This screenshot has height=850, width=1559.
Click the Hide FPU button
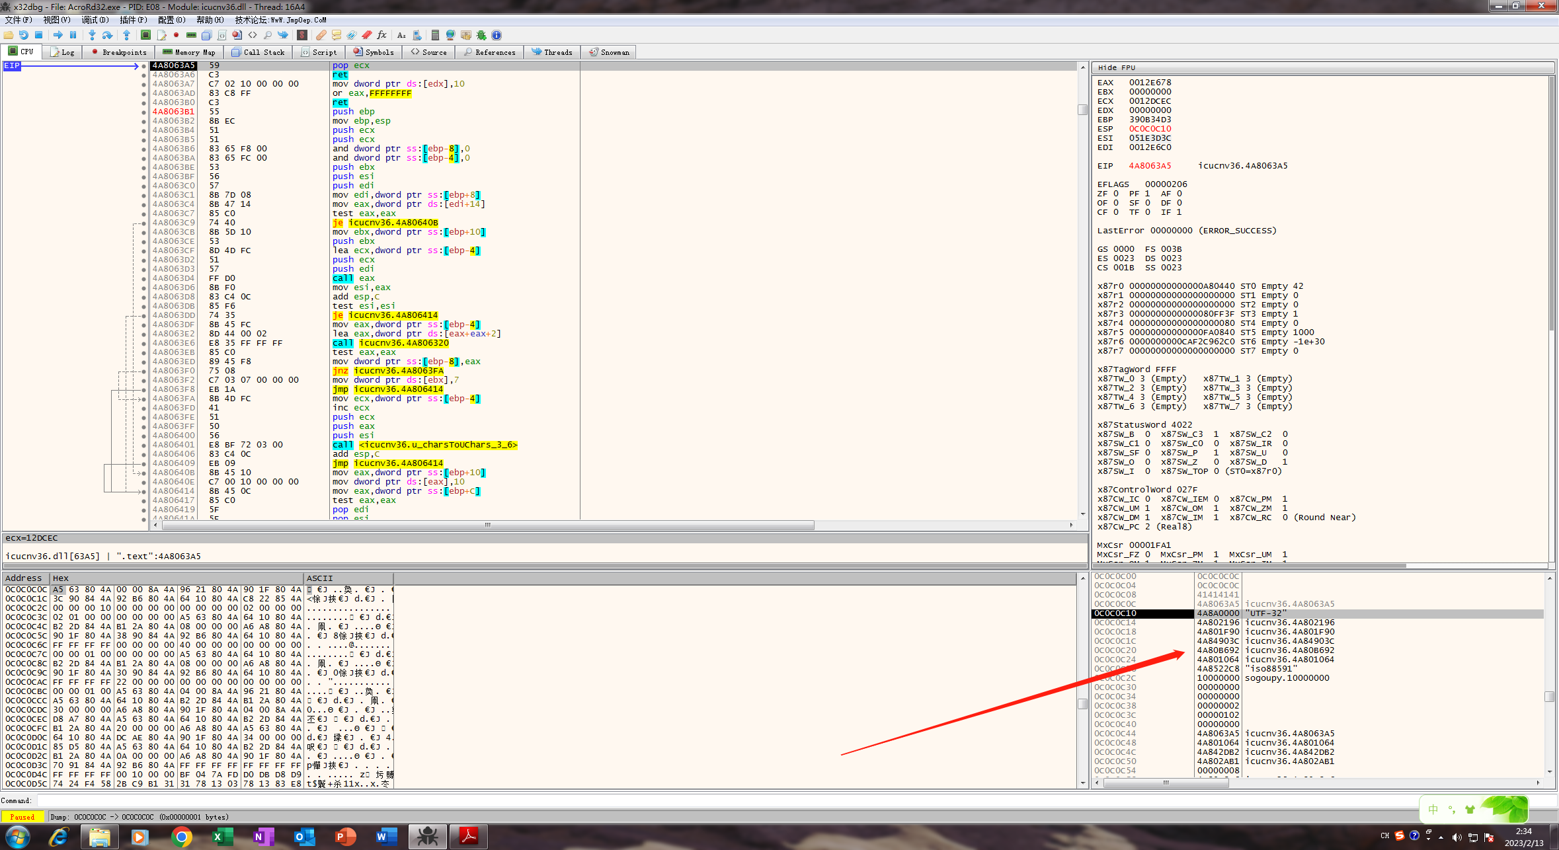tap(1323, 67)
